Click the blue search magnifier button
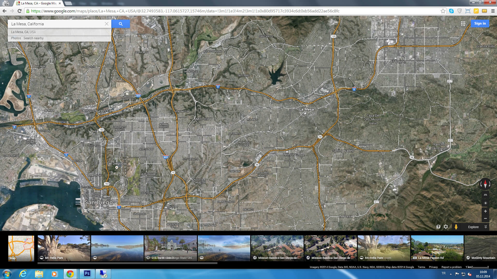Image resolution: width=497 pixels, height=279 pixels. [x=121, y=24]
